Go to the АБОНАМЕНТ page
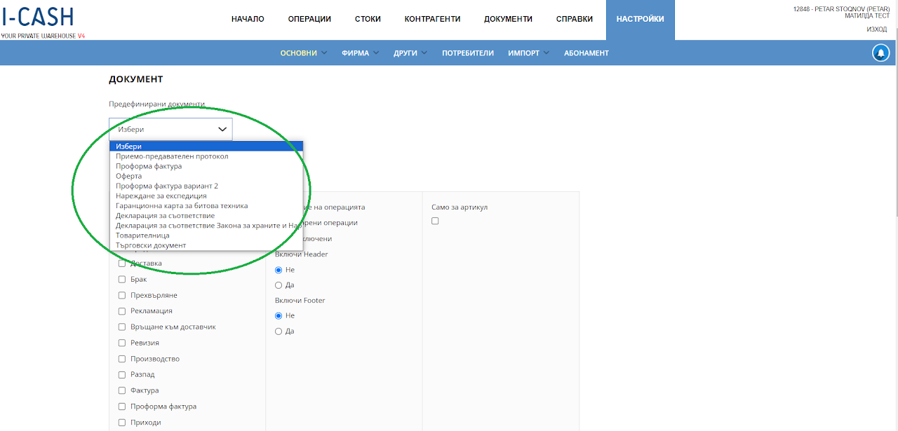 (587, 53)
